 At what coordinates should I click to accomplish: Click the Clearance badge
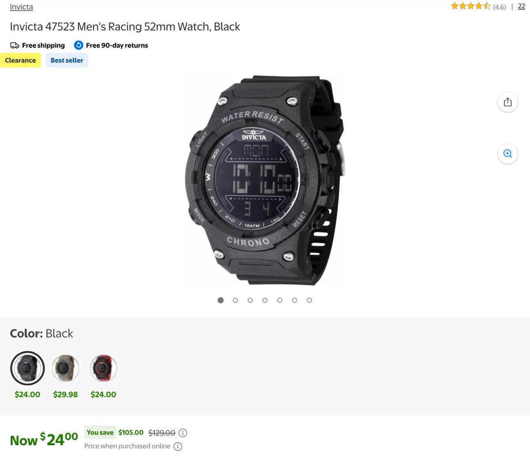coord(20,61)
